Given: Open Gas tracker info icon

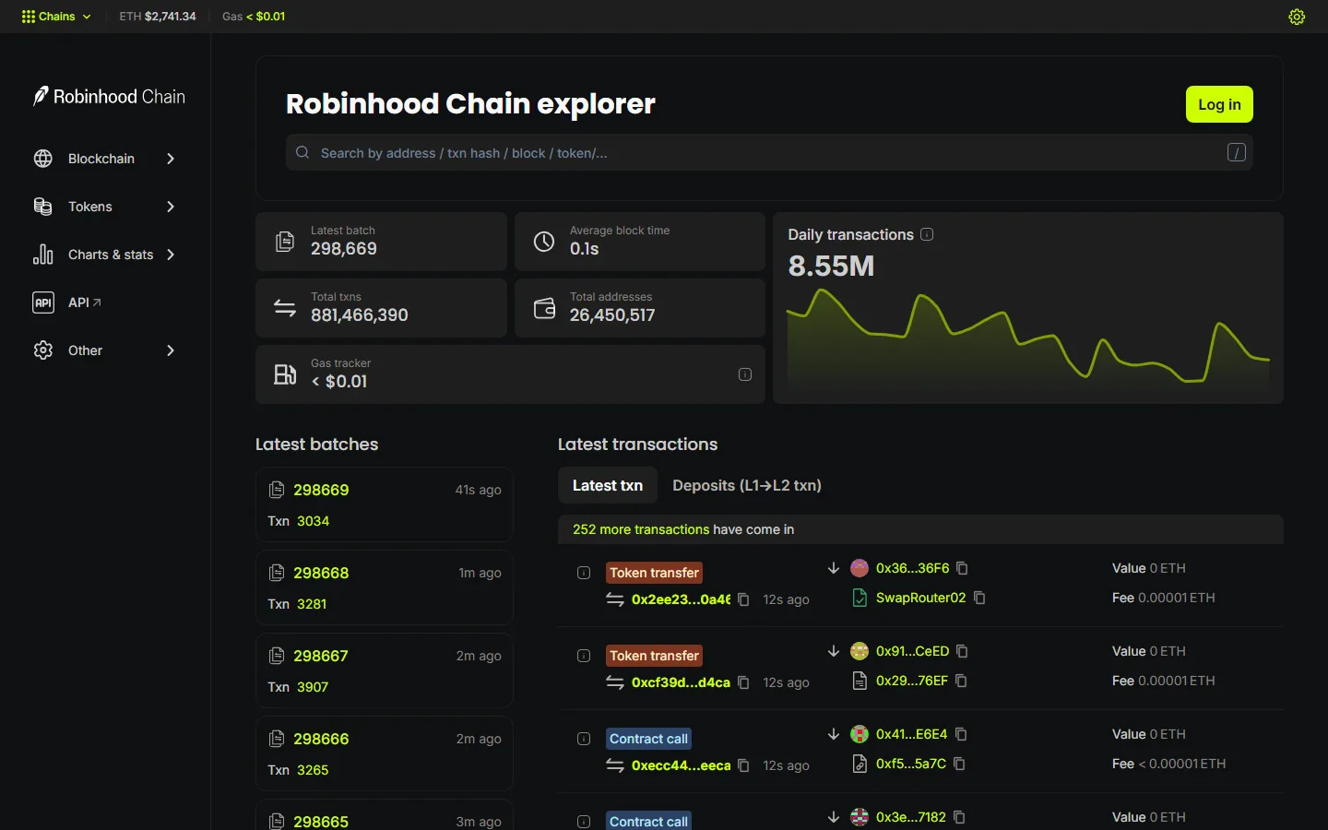Looking at the screenshot, I should pos(745,374).
